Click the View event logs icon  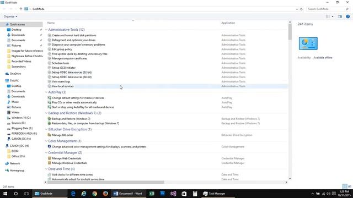[x=50, y=81]
